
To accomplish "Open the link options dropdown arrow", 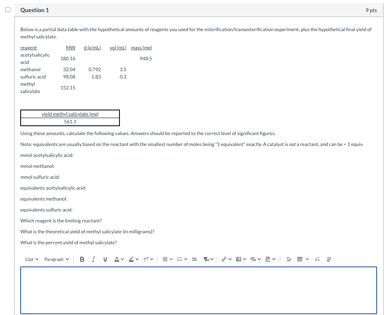I will [230, 259].
